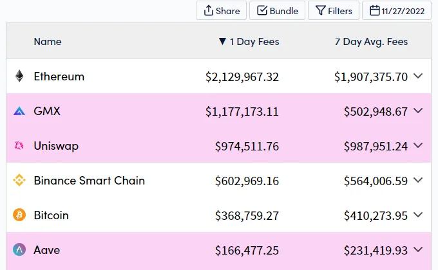Image resolution: width=438 pixels, height=270 pixels.
Task: Click the Binance Smart Chain logo icon
Action: tap(19, 180)
